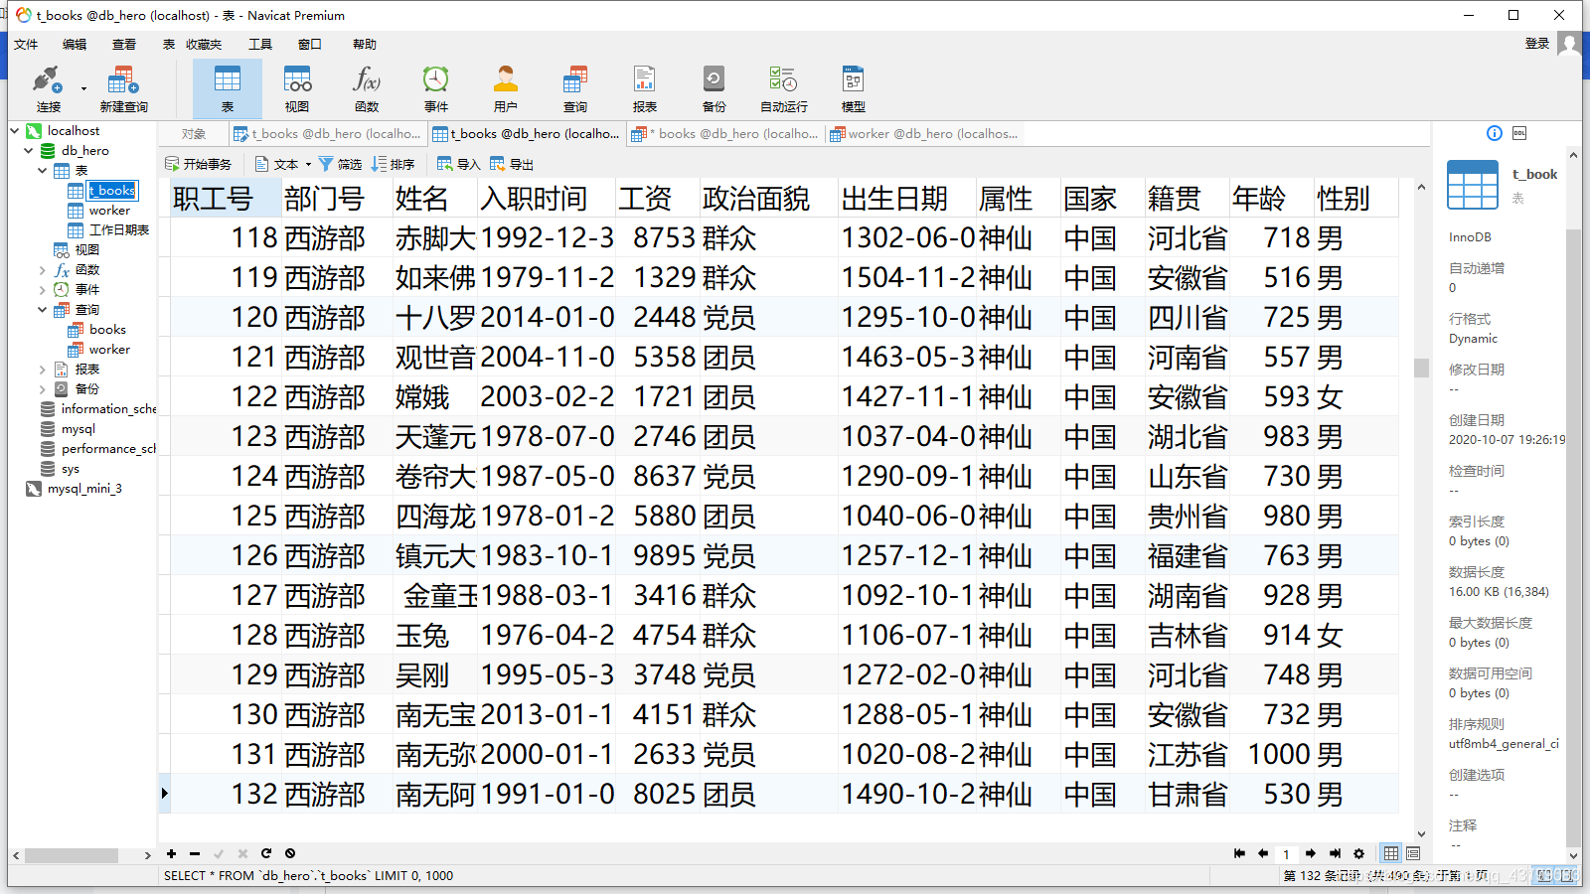
Task: Expand the 函数 functions node
Action: click(x=43, y=269)
